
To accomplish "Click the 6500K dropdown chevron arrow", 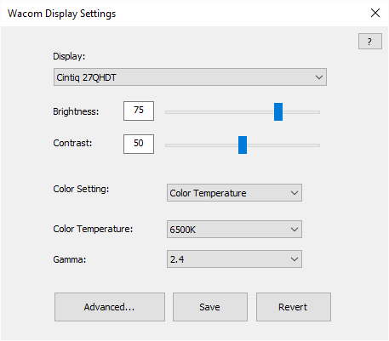I will pyautogui.click(x=295, y=230).
